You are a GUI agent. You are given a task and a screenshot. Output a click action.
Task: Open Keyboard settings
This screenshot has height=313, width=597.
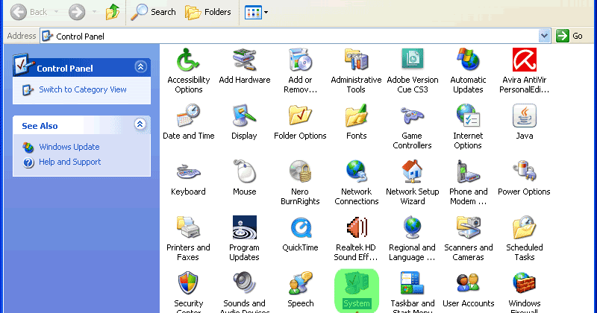pos(188,178)
